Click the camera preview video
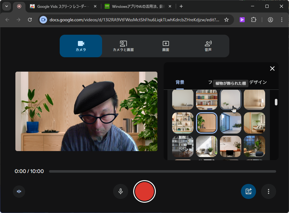The width and height of the screenshot is (289, 213). click(x=86, y=111)
